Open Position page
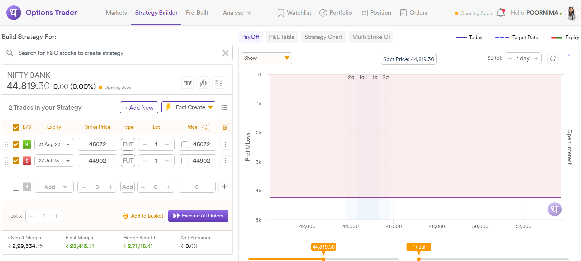 tap(376, 13)
